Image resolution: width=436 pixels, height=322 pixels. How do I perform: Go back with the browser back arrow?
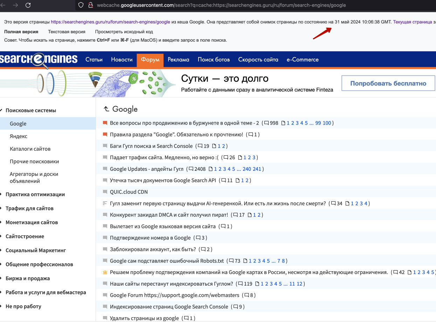3,5
